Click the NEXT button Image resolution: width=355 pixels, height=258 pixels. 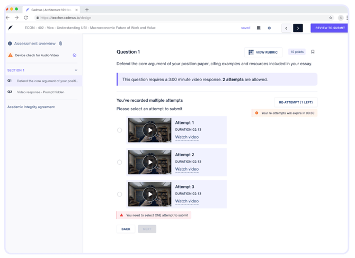coord(147,229)
